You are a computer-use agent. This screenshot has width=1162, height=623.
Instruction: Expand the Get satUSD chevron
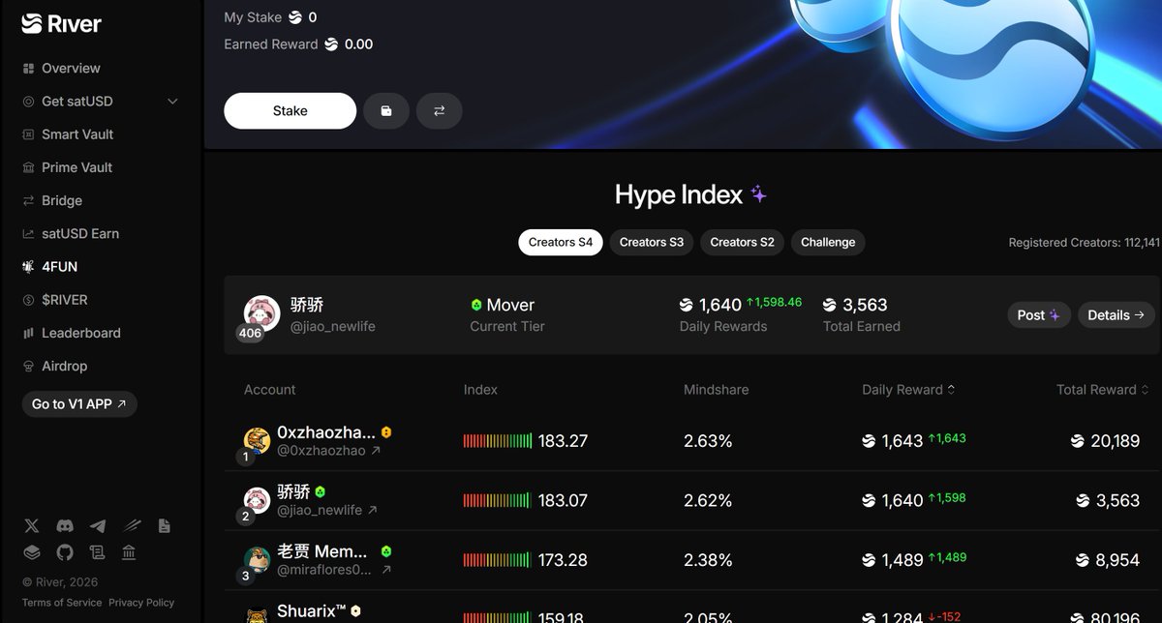[173, 102]
